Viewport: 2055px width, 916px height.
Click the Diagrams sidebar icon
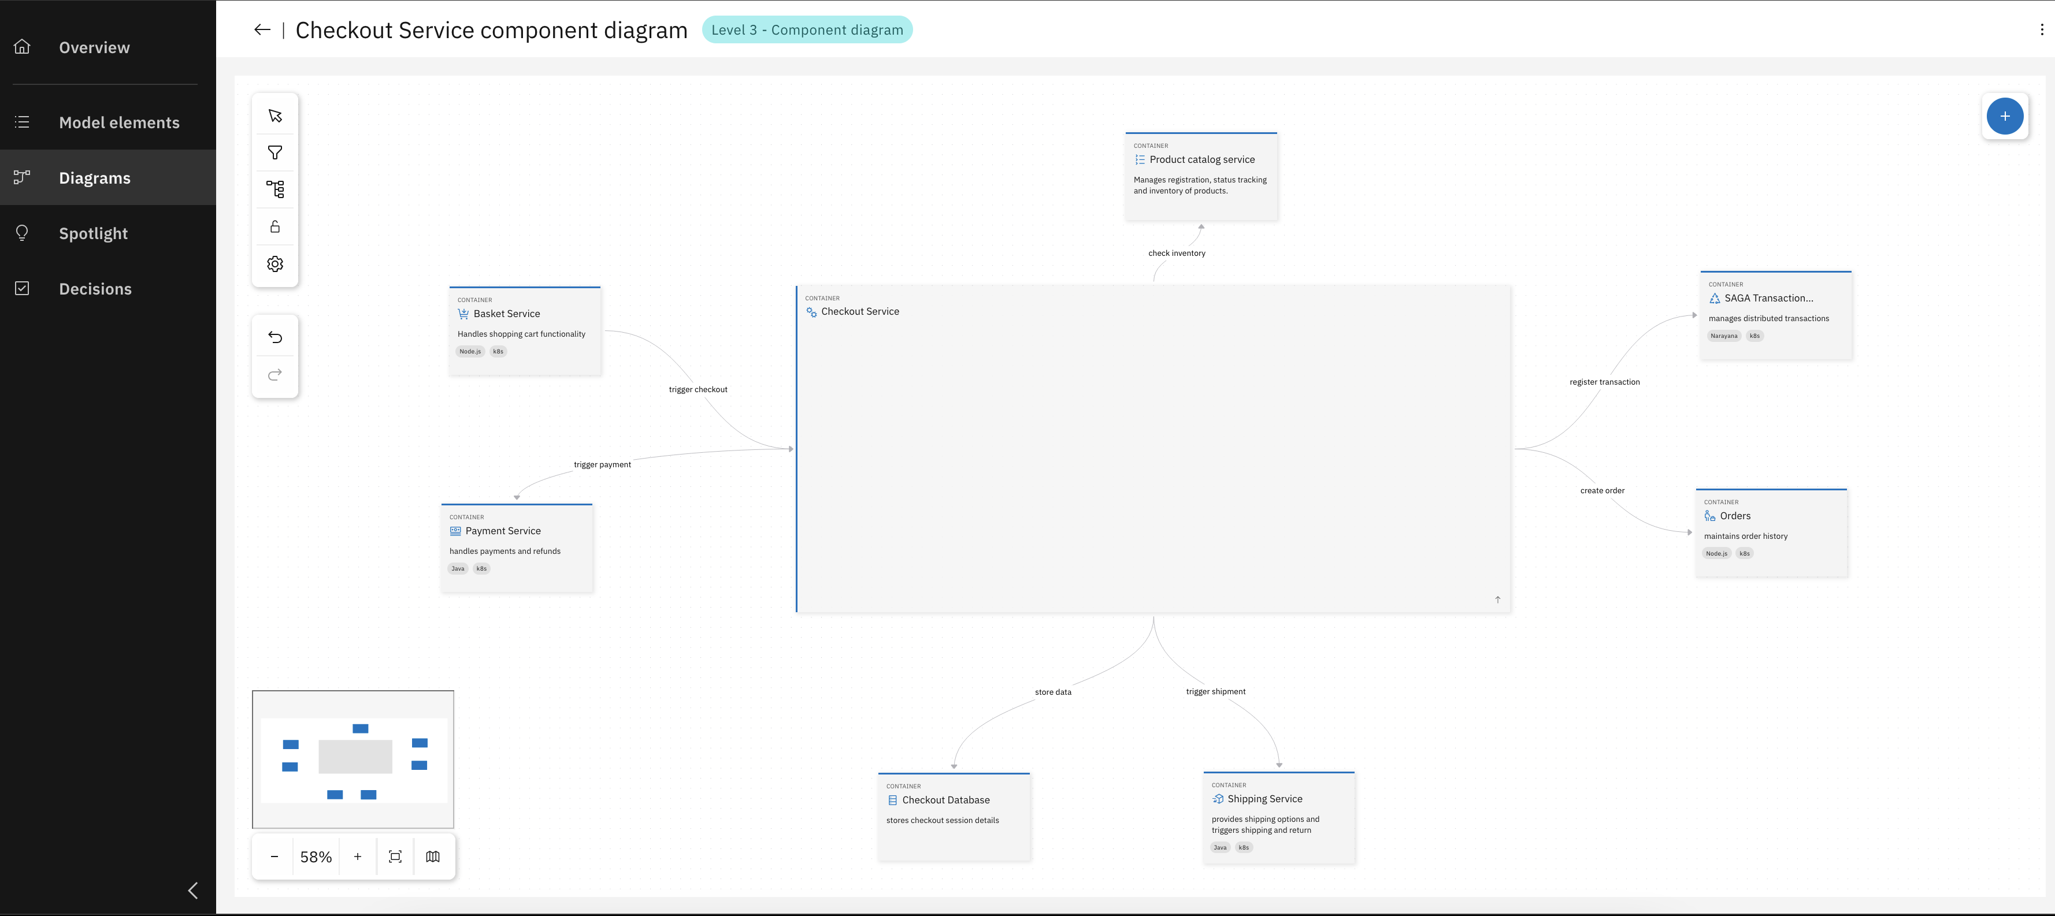[21, 178]
